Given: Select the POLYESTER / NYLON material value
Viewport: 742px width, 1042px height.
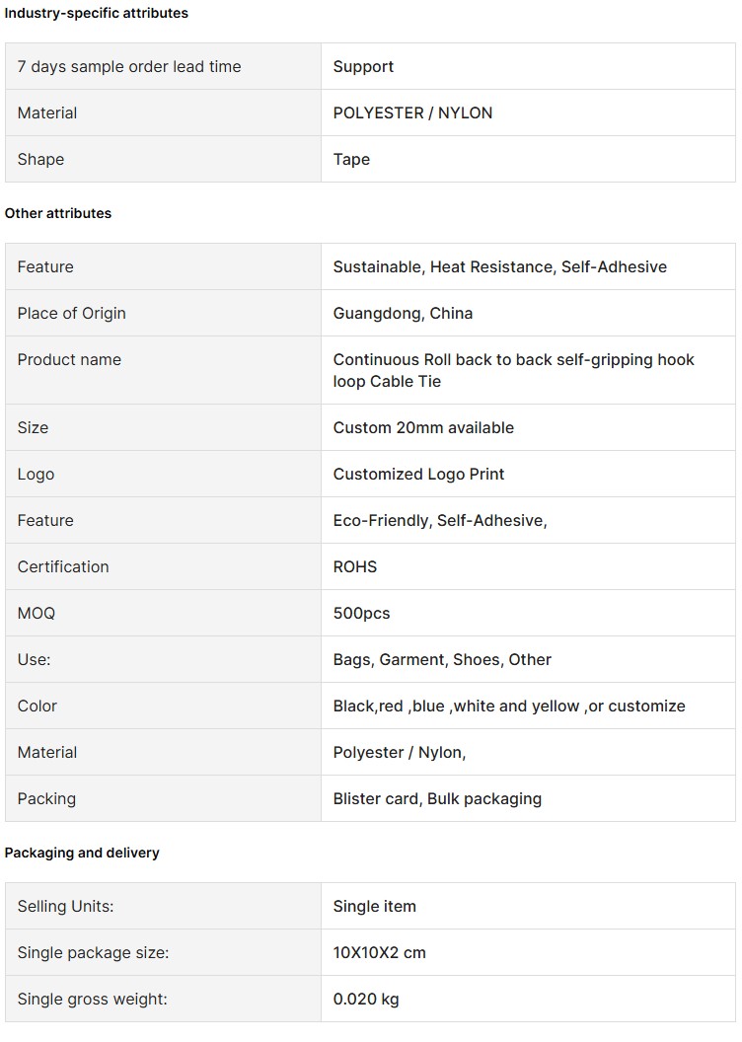Looking at the screenshot, I should point(412,112).
